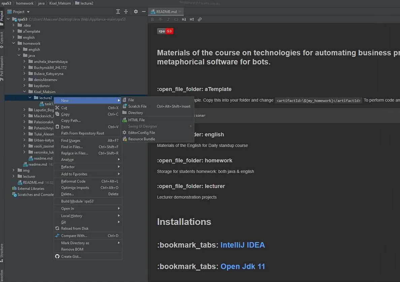Open Project panel settings gear
Viewport: 400px width, 282px height.
[136, 12]
